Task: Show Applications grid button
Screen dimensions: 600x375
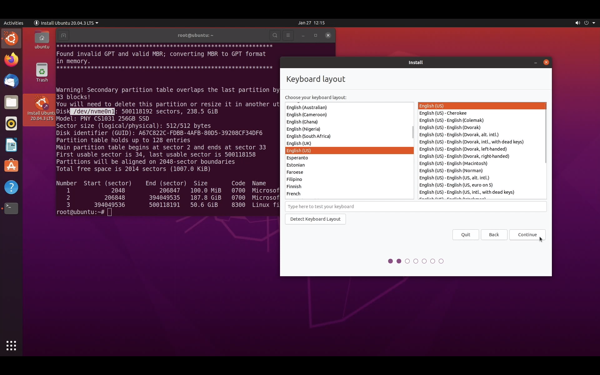Action: 11,346
